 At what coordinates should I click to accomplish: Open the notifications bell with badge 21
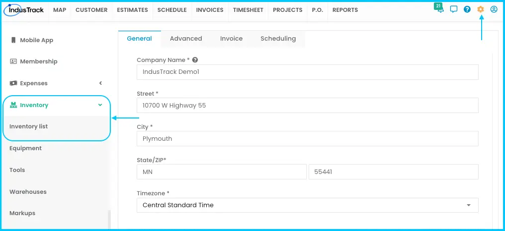(439, 8)
